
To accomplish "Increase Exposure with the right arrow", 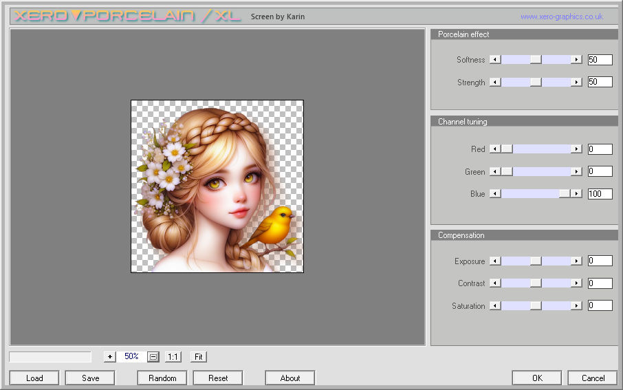I will point(576,261).
